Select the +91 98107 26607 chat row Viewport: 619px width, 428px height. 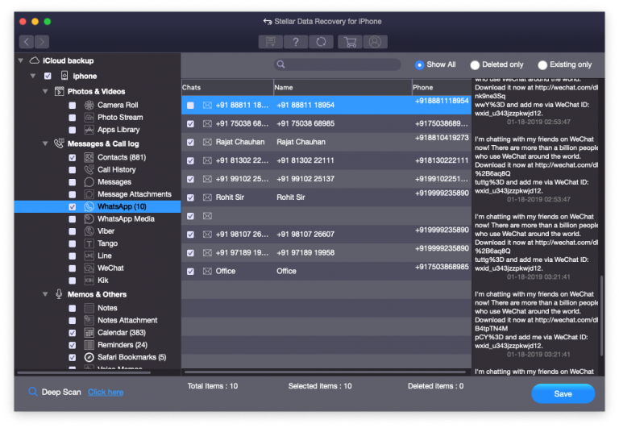click(326, 234)
